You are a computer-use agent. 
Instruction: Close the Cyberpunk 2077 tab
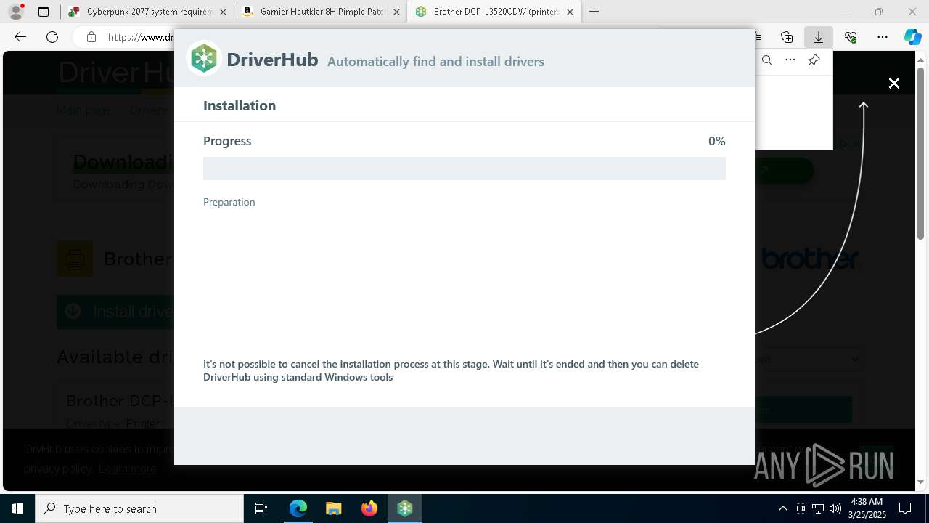[224, 12]
